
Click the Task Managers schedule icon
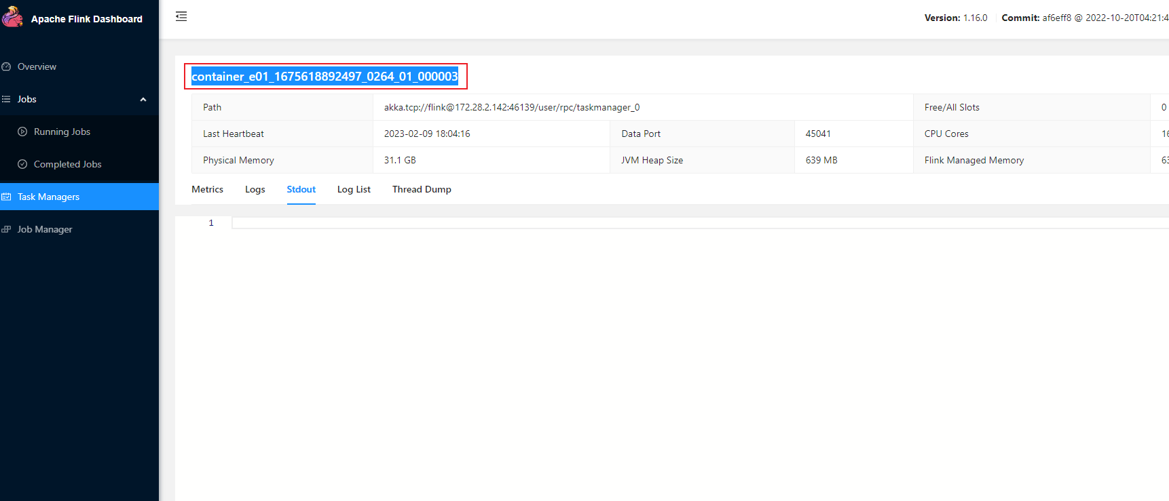(7, 197)
